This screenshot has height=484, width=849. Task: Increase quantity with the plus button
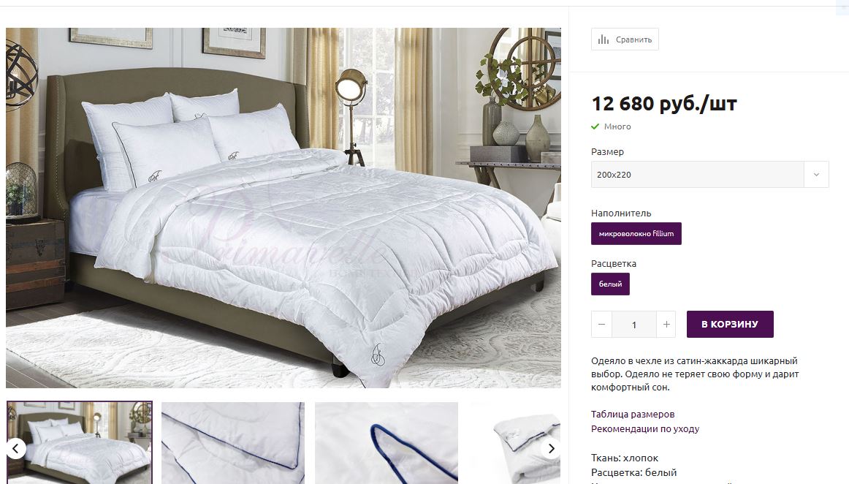[x=666, y=324]
